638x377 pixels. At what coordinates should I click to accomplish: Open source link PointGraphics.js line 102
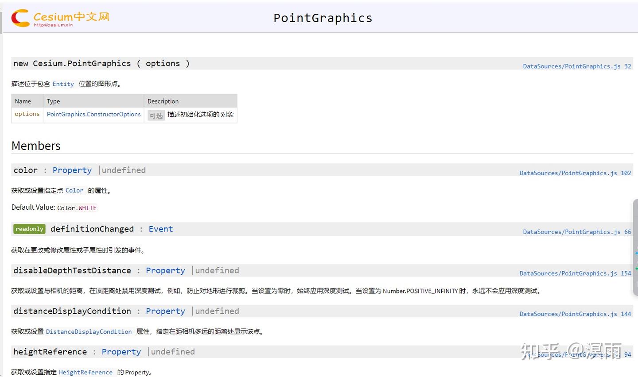click(x=575, y=173)
